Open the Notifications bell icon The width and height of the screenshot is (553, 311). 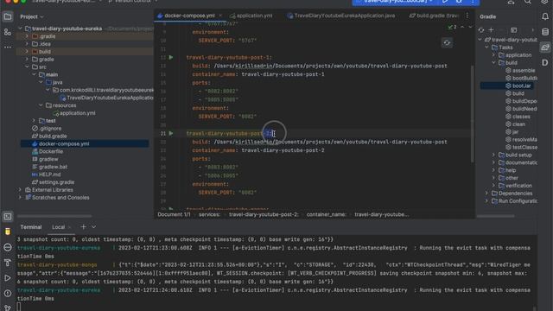(545, 16)
